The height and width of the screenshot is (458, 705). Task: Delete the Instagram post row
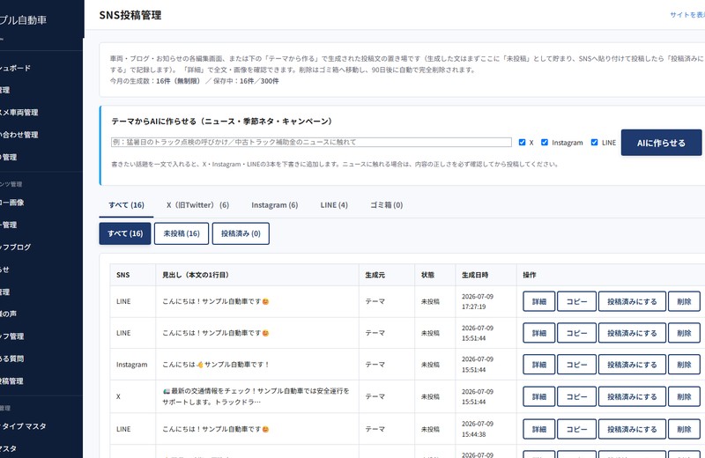click(x=684, y=365)
